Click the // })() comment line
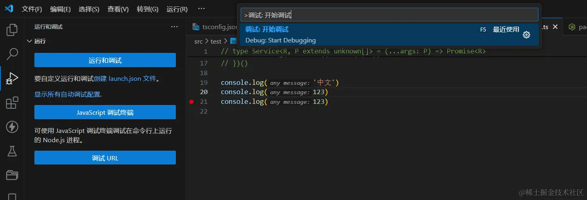Screen dimensions: 587x200 click(x=234, y=63)
